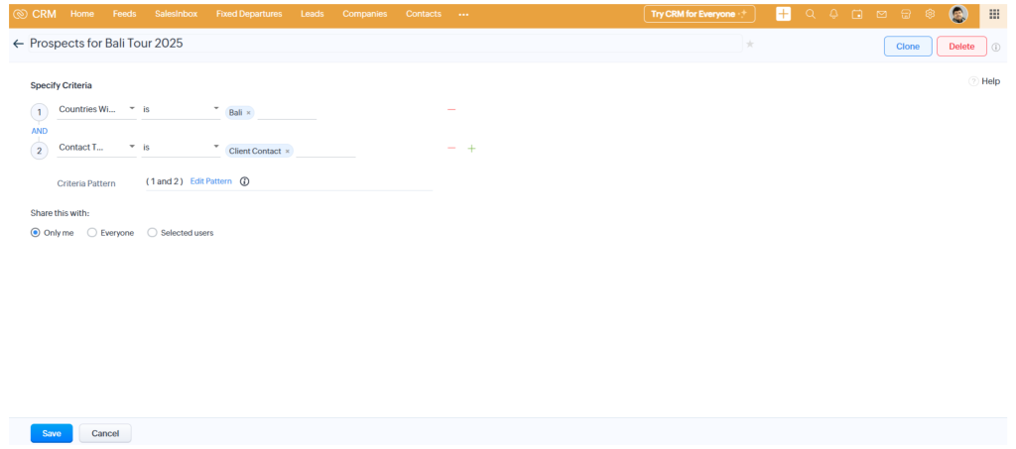Remove criteria row 1 with minus
This screenshot has width=1016, height=449.
[451, 109]
